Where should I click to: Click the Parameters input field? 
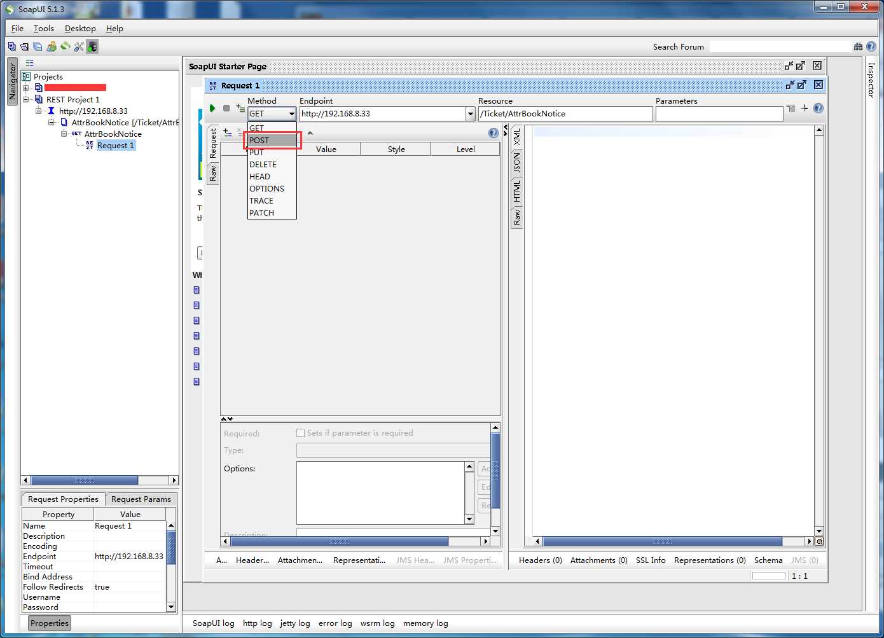[719, 114]
